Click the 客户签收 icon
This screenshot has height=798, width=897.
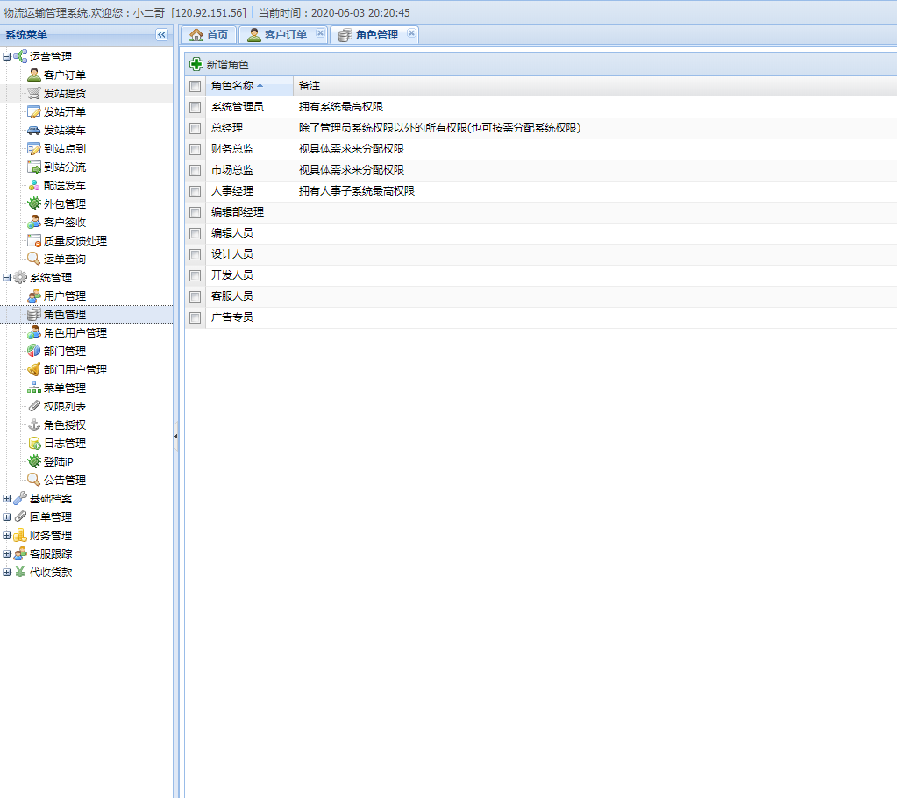click(33, 222)
